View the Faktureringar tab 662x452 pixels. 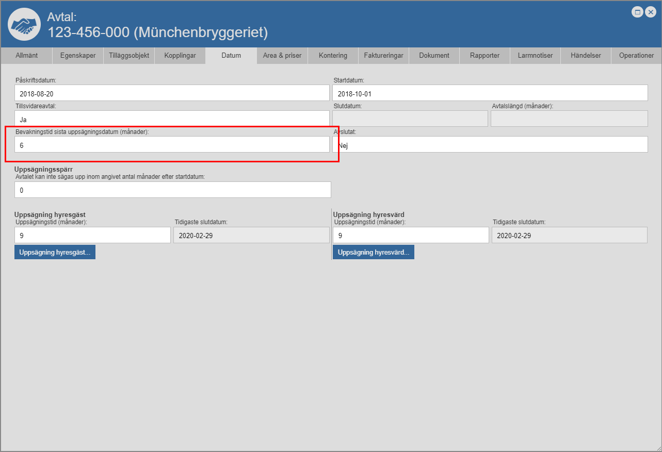point(383,56)
